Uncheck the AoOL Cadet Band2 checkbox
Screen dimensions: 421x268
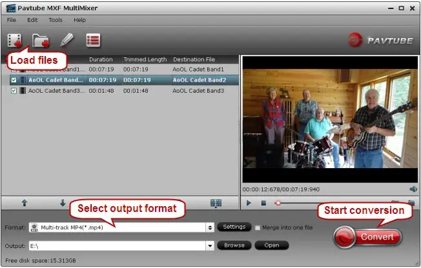pyautogui.click(x=14, y=80)
